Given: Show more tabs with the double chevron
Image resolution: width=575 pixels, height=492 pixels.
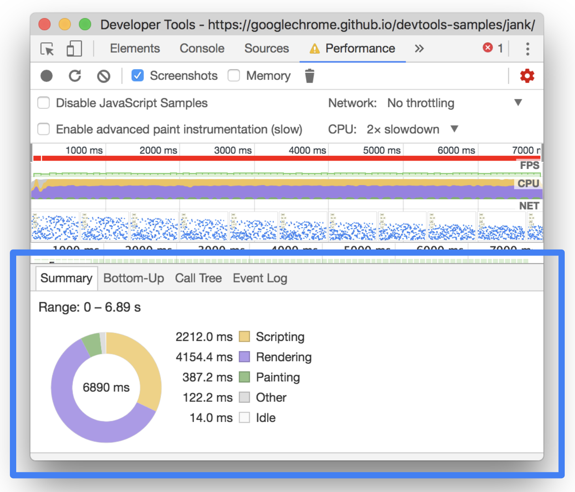Looking at the screenshot, I should pos(419,49).
